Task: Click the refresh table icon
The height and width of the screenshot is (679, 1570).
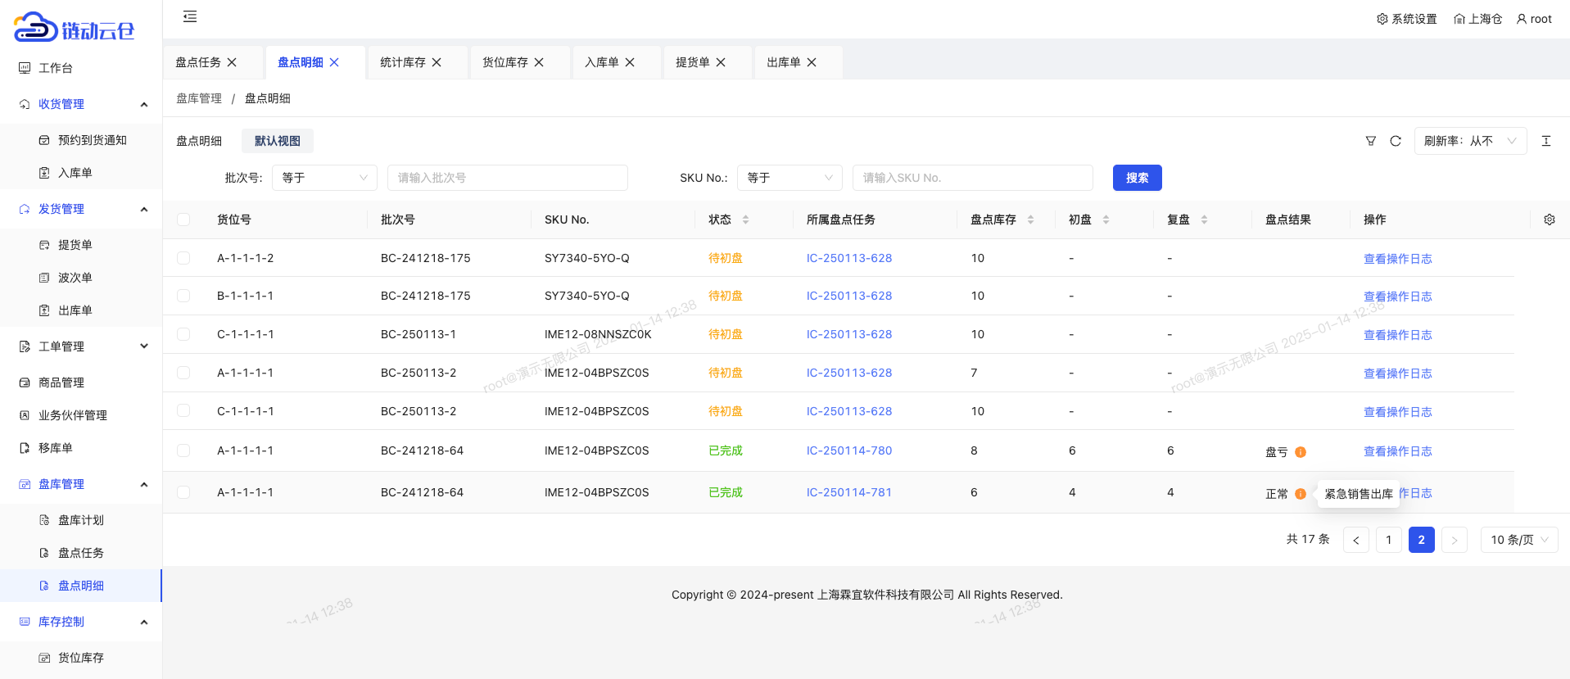Action: 1396,141
